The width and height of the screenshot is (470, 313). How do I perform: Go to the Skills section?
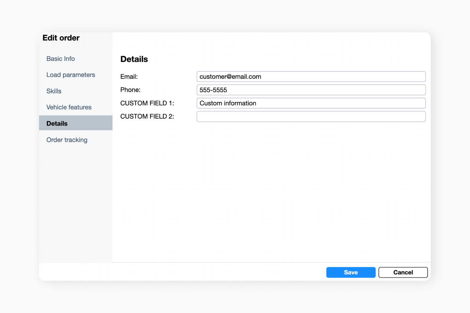click(x=54, y=91)
